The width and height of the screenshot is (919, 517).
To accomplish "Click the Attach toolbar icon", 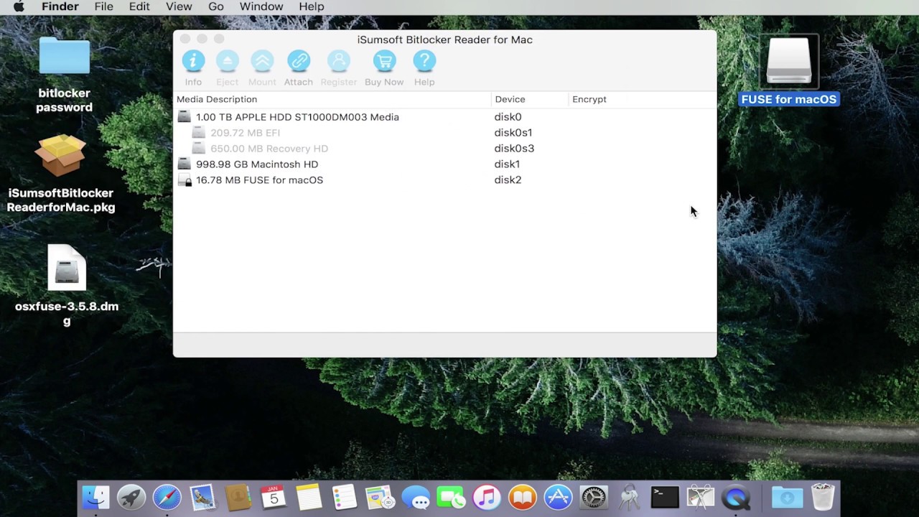I will (x=299, y=62).
